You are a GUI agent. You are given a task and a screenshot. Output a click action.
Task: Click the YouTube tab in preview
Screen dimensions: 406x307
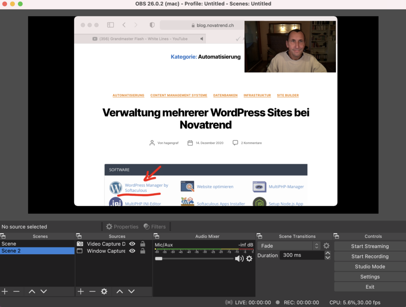[140, 39]
